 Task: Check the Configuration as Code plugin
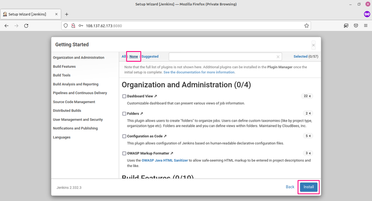[x=124, y=136]
